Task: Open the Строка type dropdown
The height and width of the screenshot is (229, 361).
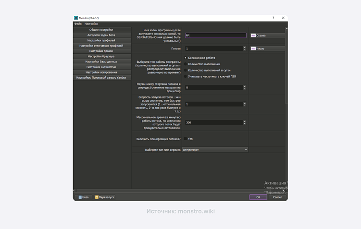Action: [x=268, y=36]
